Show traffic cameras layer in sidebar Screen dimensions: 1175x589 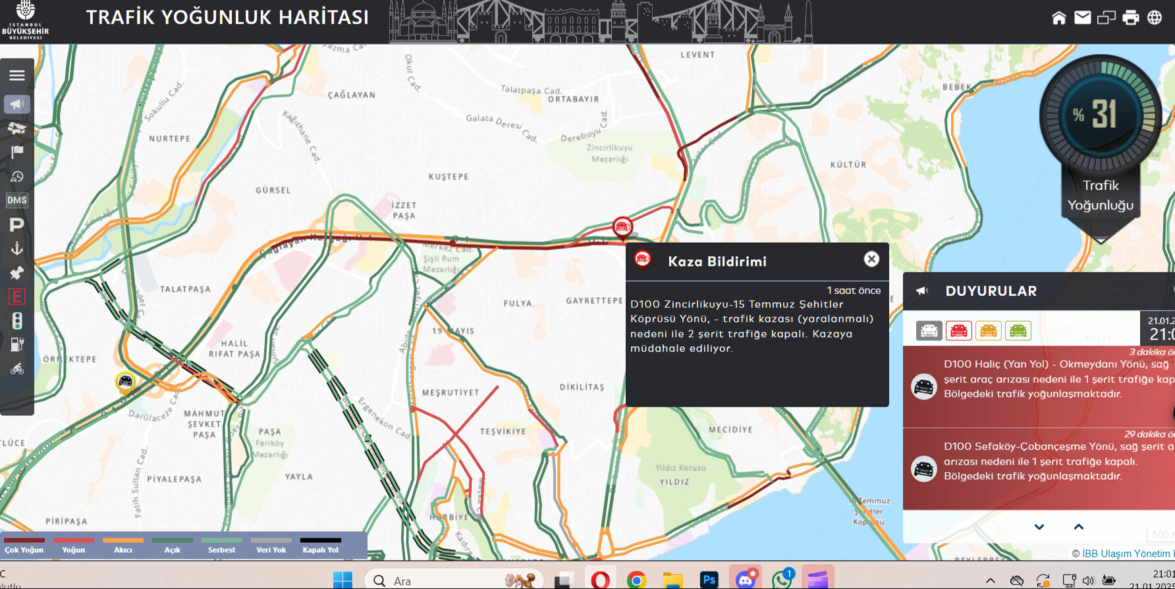[17, 128]
